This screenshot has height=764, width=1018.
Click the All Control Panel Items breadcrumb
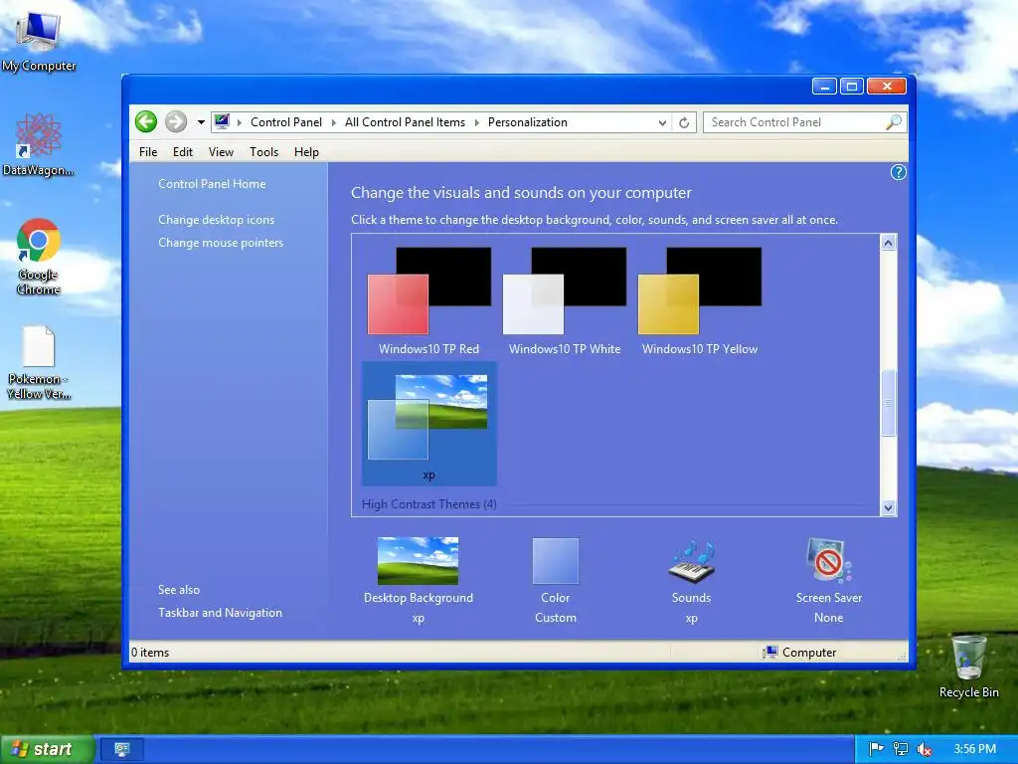(x=406, y=122)
